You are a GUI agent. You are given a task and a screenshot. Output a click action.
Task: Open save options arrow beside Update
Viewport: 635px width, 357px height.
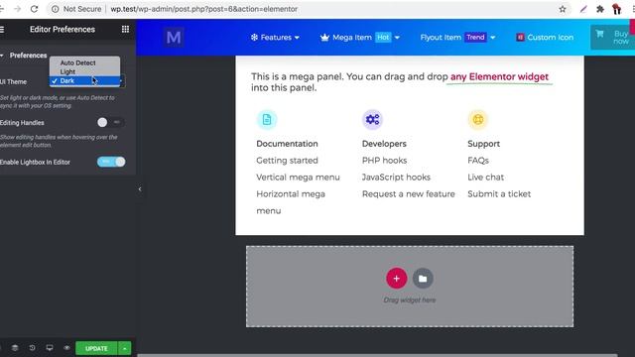125,348
